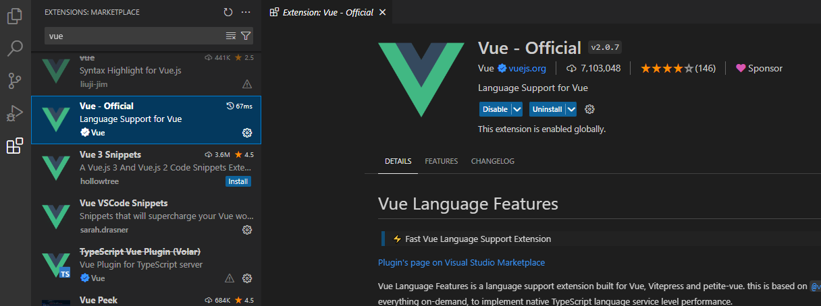The image size is (821, 306).
Task: Click verified badge next to vuejs.org
Action: pos(502,68)
